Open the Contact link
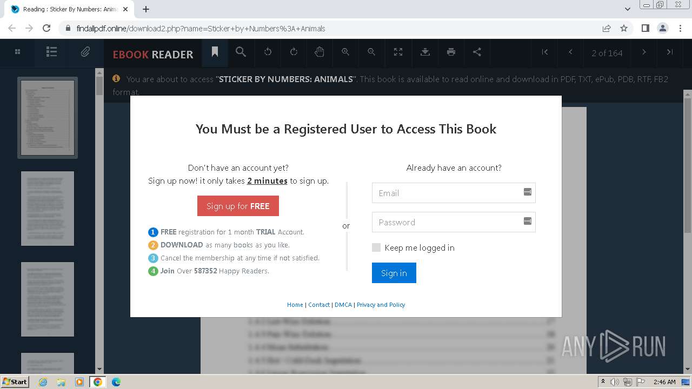This screenshot has width=692, height=389. coord(319,305)
